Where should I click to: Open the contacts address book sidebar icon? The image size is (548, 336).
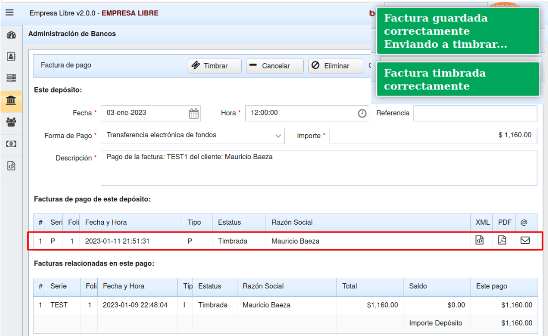click(10, 57)
